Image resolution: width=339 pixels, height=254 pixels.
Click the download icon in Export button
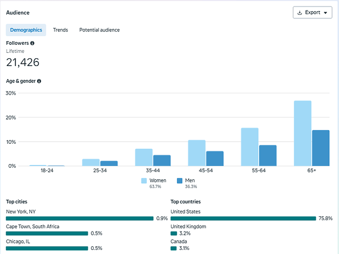[x=299, y=13]
